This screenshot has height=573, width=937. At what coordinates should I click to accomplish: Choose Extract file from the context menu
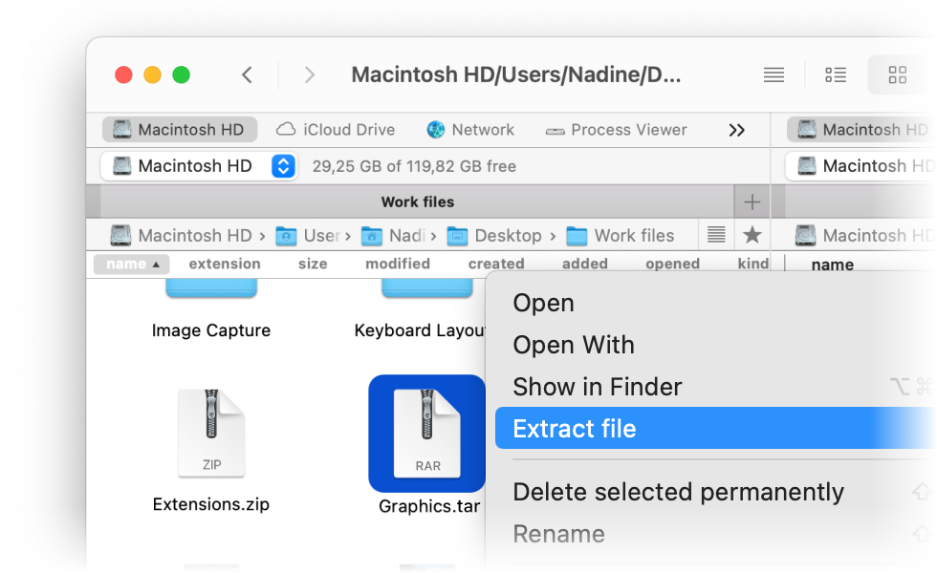click(x=575, y=428)
